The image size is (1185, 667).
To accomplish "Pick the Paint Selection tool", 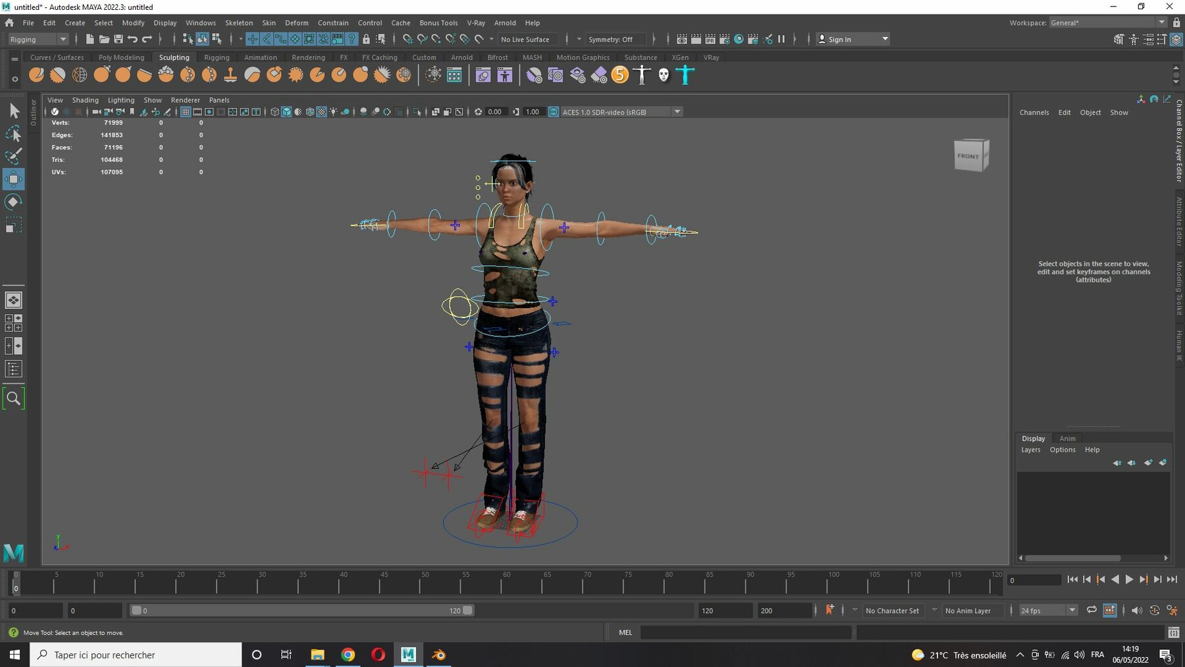I will point(13,157).
